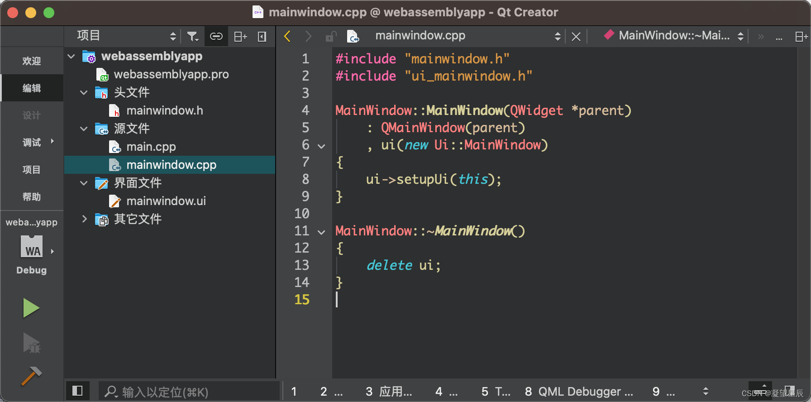Open output pane 3 应用...
Screen dimensions: 811x402
point(388,391)
